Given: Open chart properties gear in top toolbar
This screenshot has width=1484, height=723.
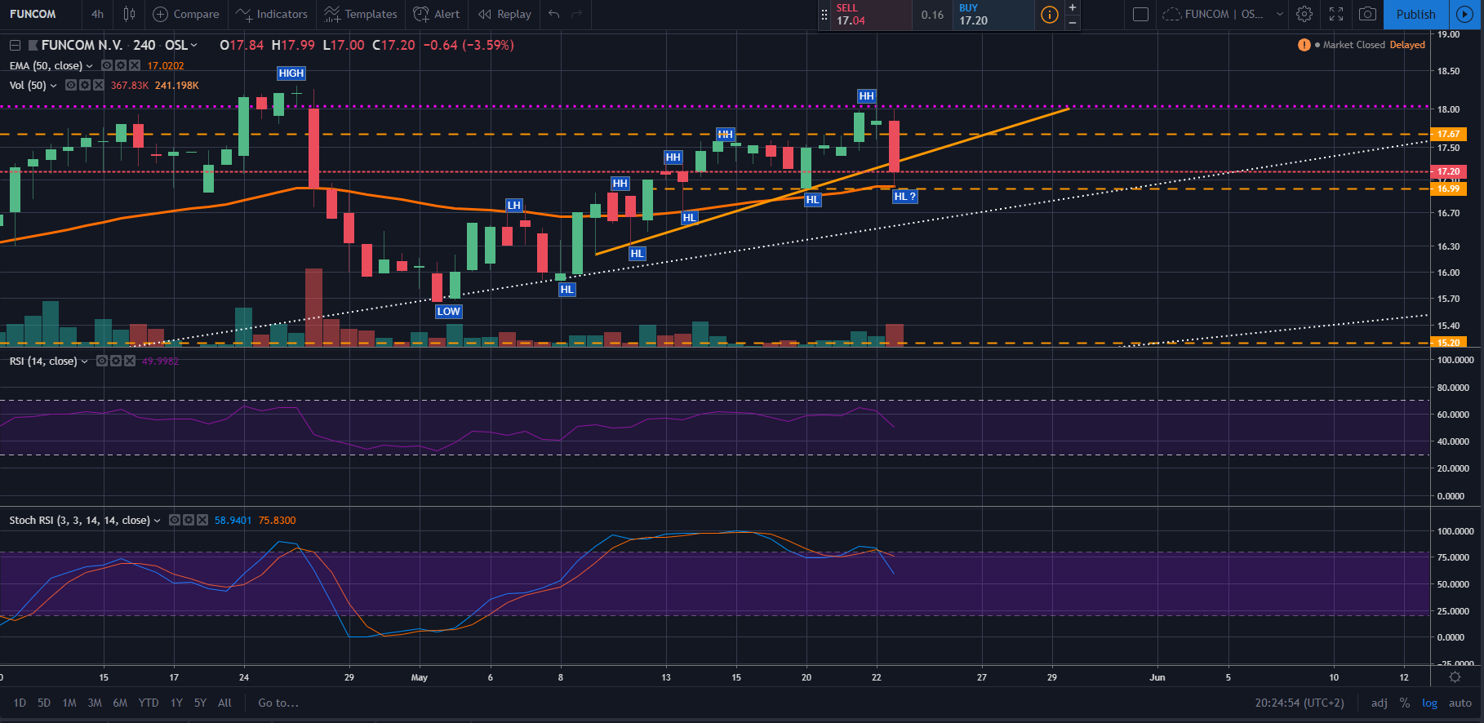Looking at the screenshot, I should tap(1304, 14).
